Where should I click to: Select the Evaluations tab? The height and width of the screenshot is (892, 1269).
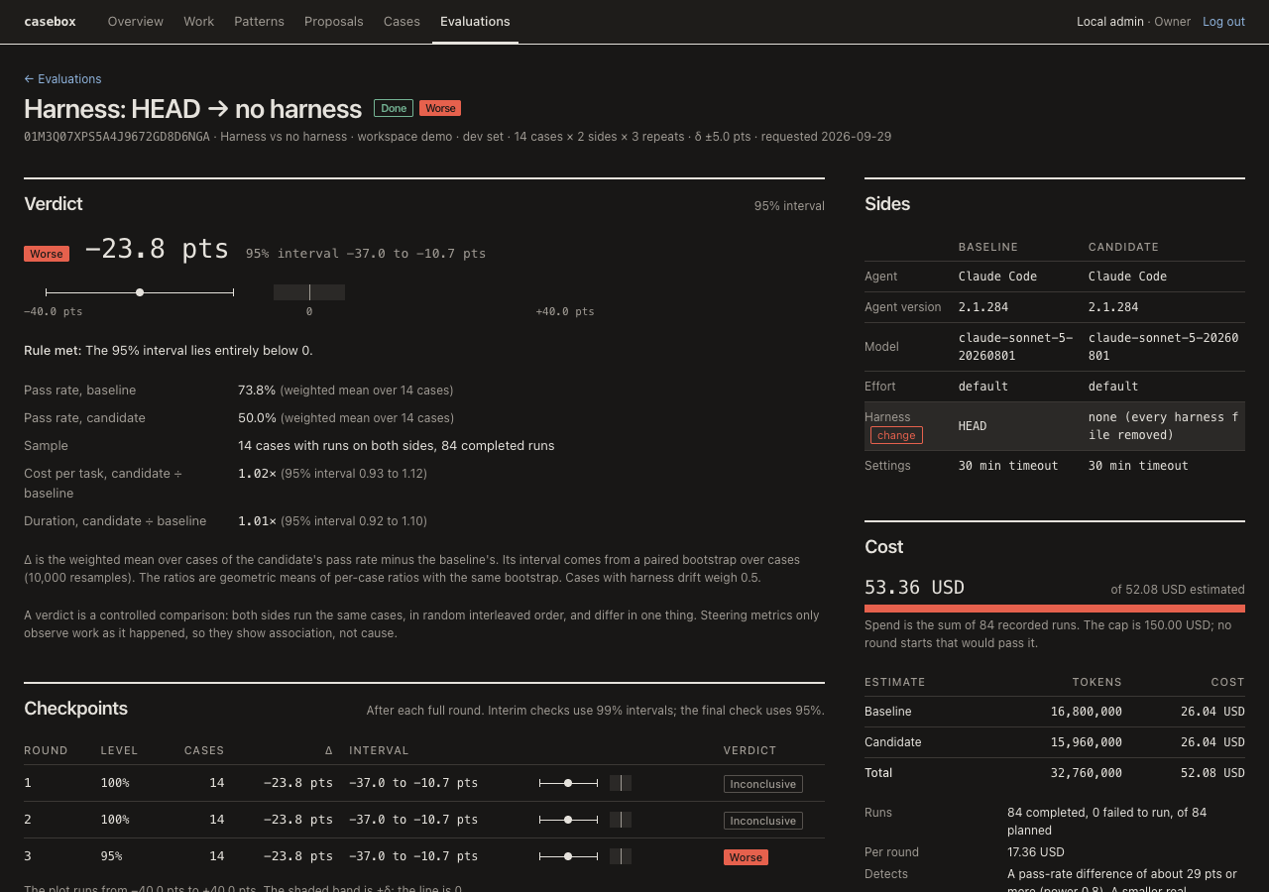pyautogui.click(x=475, y=21)
